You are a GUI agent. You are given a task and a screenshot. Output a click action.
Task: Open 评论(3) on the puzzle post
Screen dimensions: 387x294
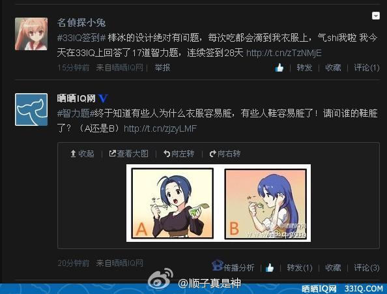(367, 267)
